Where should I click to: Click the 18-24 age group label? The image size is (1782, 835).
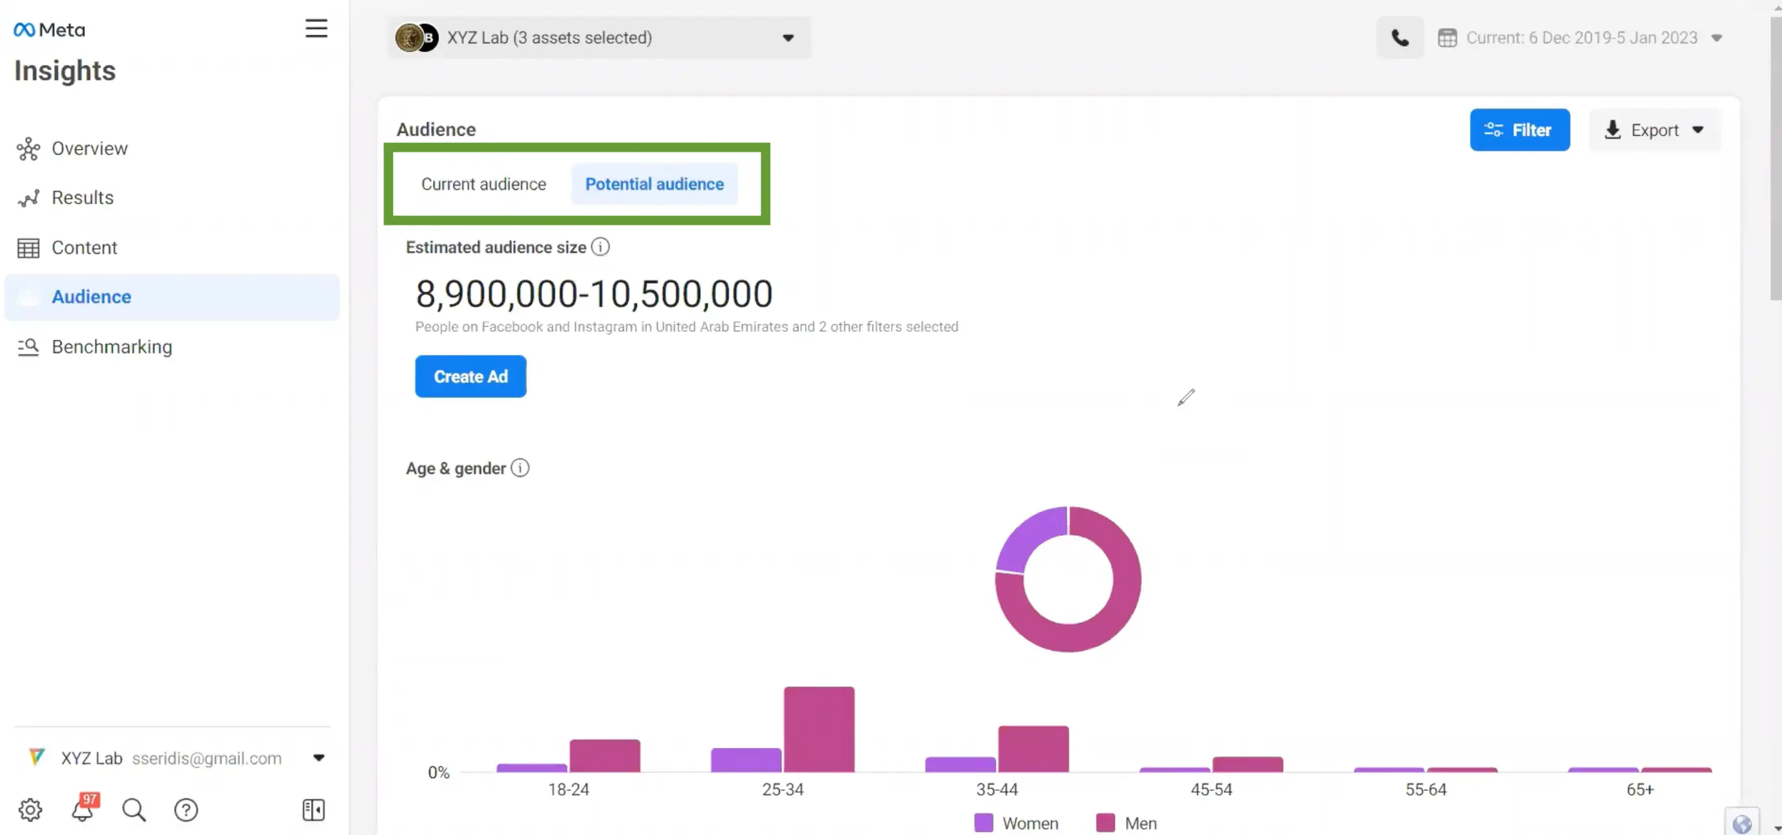(568, 789)
